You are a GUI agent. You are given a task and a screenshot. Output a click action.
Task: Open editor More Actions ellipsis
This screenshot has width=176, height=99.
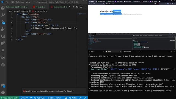(x=85, y=7)
